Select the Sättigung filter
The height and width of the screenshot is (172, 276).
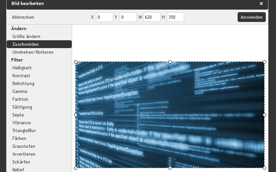(22, 107)
